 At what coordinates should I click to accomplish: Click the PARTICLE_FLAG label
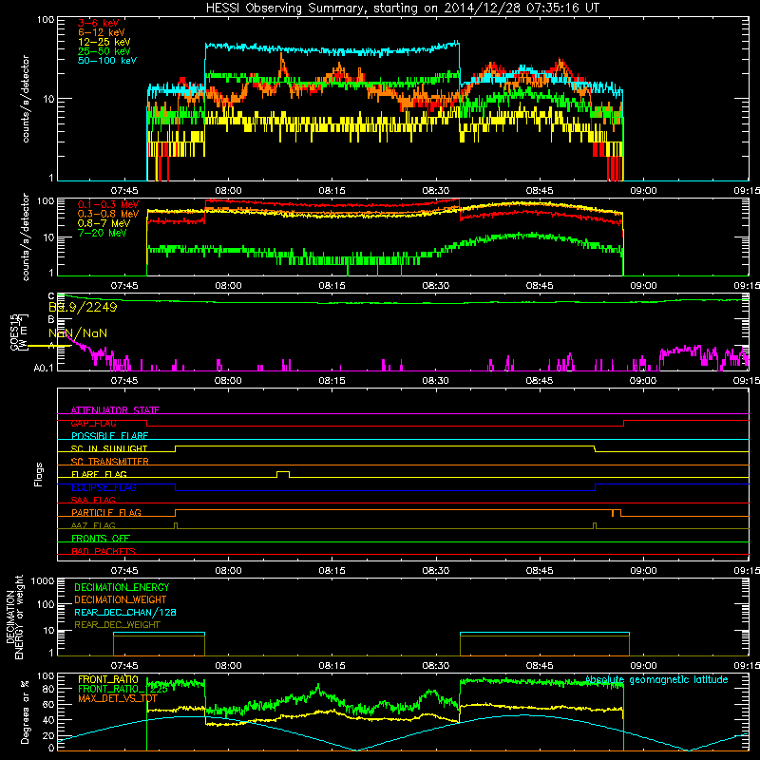point(106,513)
